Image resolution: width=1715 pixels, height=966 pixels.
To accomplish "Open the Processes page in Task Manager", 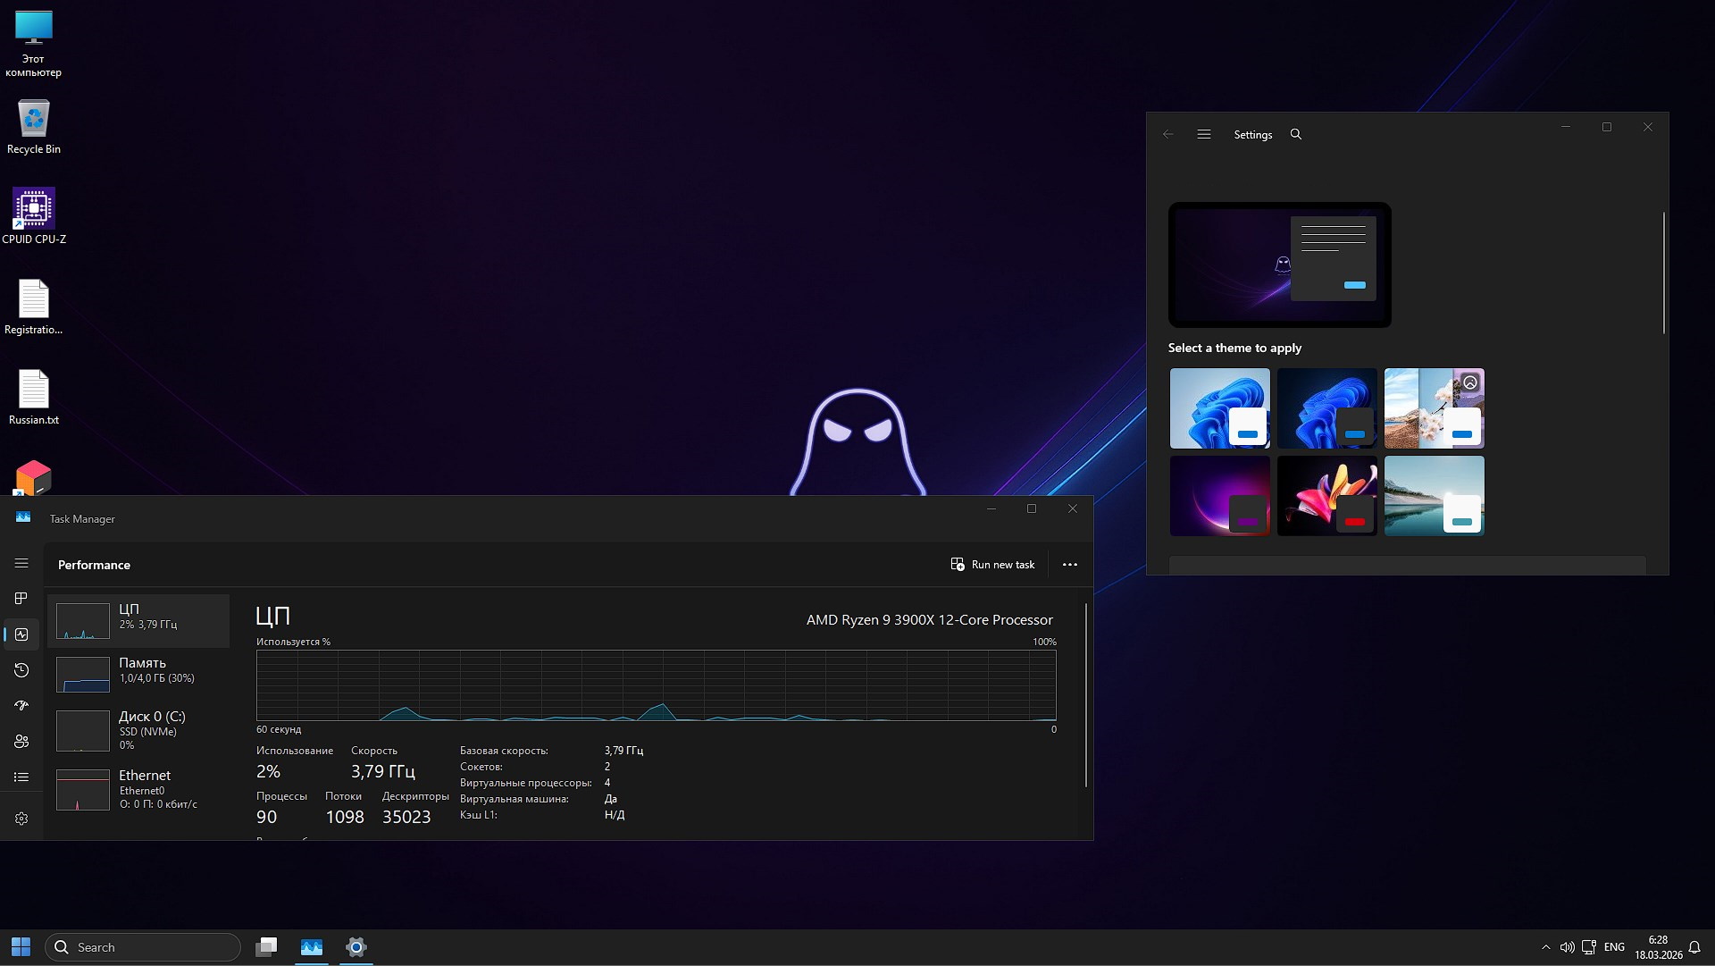I will click(x=21, y=599).
